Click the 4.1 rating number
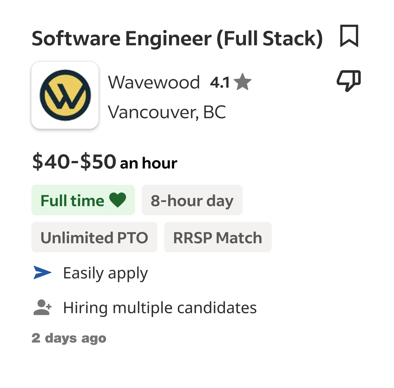 coord(220,82)
